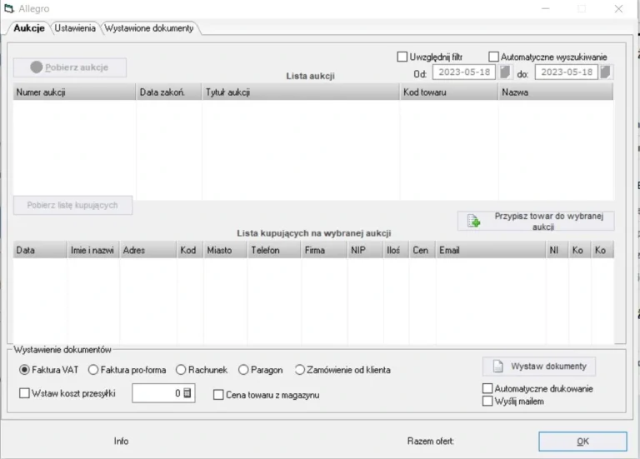
Task: Click the Tytuł aukcji column header
Action: (301, 92)
